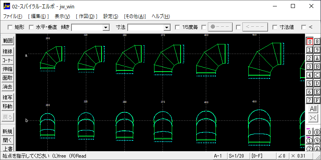Choose the 移動 move tool
Viewport: 321px width, 160px height.
(8, 106)
